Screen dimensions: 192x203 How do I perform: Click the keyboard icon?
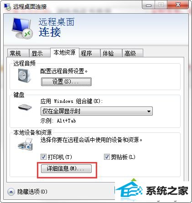click(25, 107)
